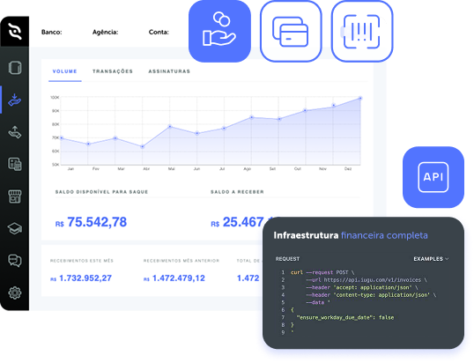Click the hand with coins tile
The width and height of the screenshot is (474, 363).
[219, 31]
